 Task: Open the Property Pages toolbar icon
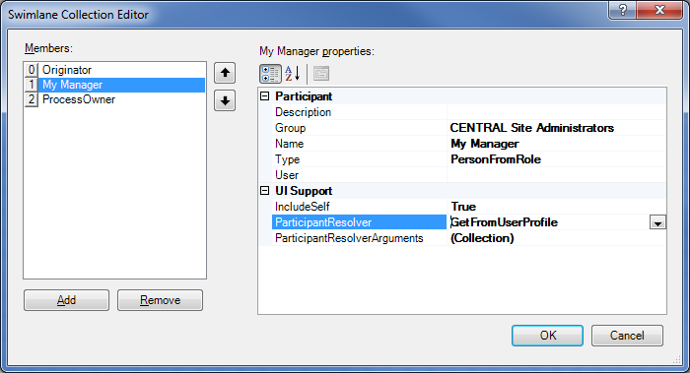click(321, 74)
